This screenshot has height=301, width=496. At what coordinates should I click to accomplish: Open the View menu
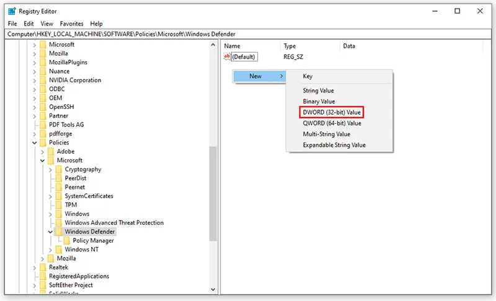(x=47, y=24)
